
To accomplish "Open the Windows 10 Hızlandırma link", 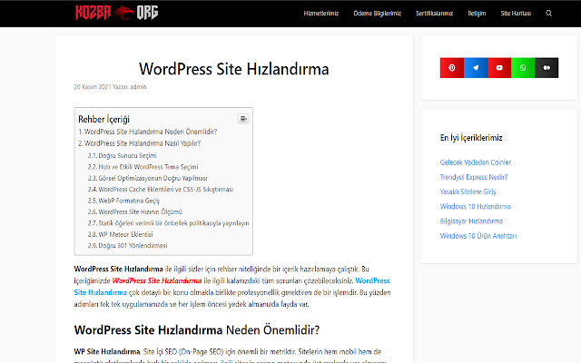I will click(476, 206).
